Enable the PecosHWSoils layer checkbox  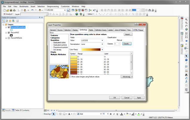[x=9, y=38]
